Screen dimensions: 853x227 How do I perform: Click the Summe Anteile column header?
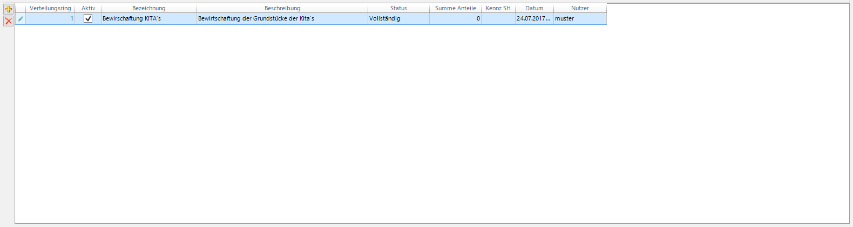[455, 8]
